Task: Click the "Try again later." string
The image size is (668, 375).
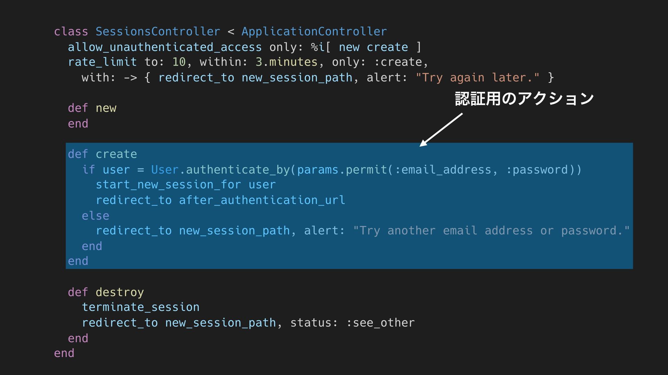Action: coord(477,77)
